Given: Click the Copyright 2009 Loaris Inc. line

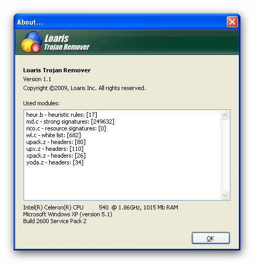Looking at the screenshot, I should pos(84,88).
